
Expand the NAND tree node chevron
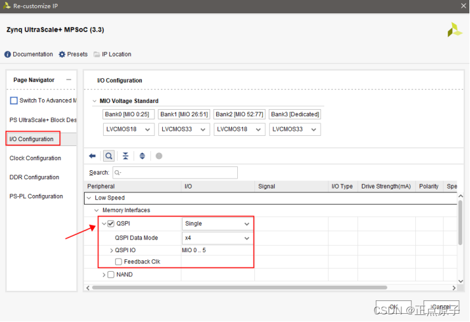[104, 275]
